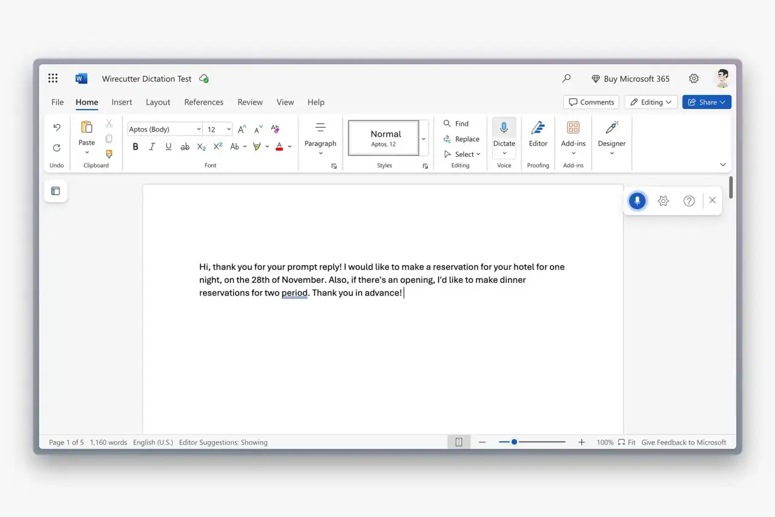The image size is (775, 517).
Task: Click the zoom slider handle
Action: point(514,442)
